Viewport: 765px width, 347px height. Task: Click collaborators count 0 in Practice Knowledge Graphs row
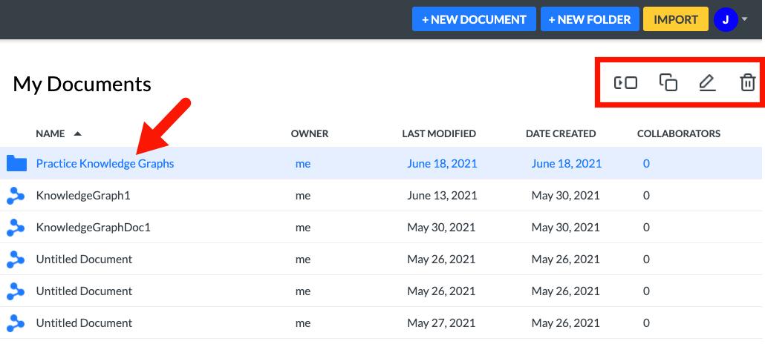646,164
